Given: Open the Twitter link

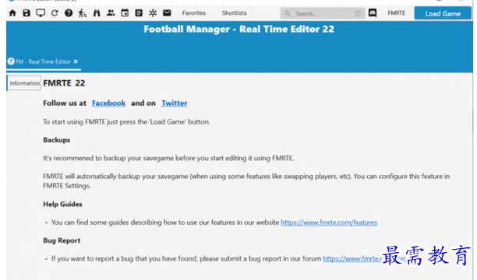Looking at the screenshot, I should pyautogui.click(x=175, y=103).
